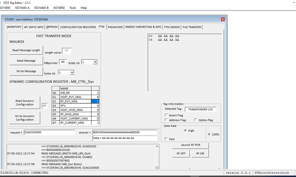
Task: Open the ISO14443-B menu
Action: [41, 8]
